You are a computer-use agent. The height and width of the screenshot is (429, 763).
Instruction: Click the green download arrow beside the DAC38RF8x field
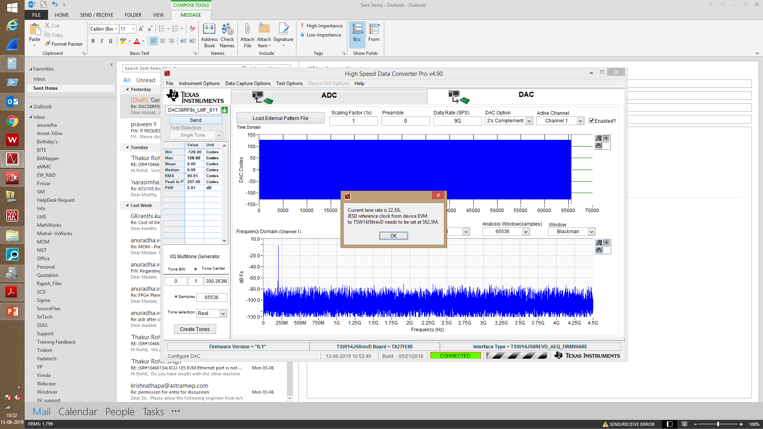tap(225, 110)
